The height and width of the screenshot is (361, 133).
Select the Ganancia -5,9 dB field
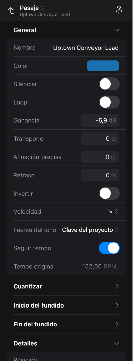(100, 120)
